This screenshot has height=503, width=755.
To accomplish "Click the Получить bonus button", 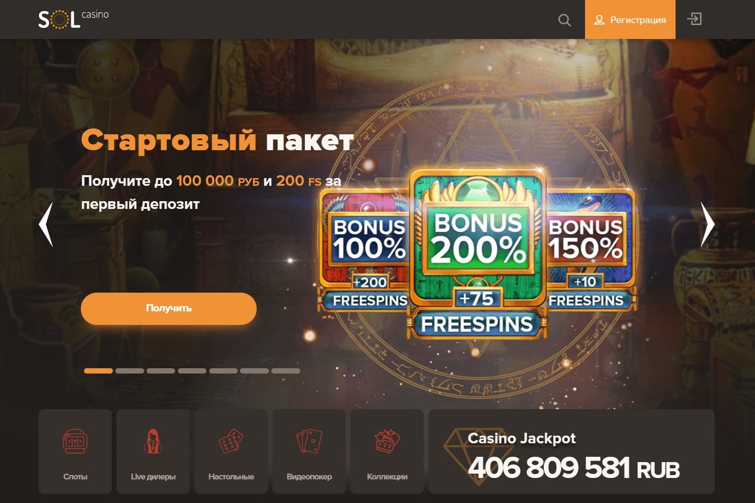I will coord(169,309).
